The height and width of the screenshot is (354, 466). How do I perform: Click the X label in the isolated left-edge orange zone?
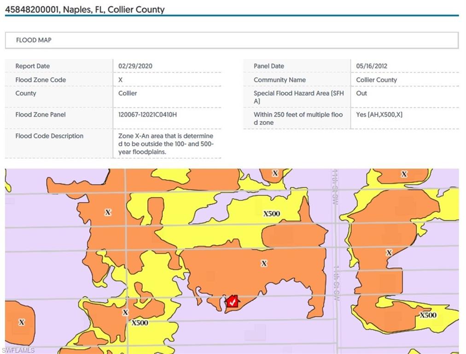[x=21, y=322]
